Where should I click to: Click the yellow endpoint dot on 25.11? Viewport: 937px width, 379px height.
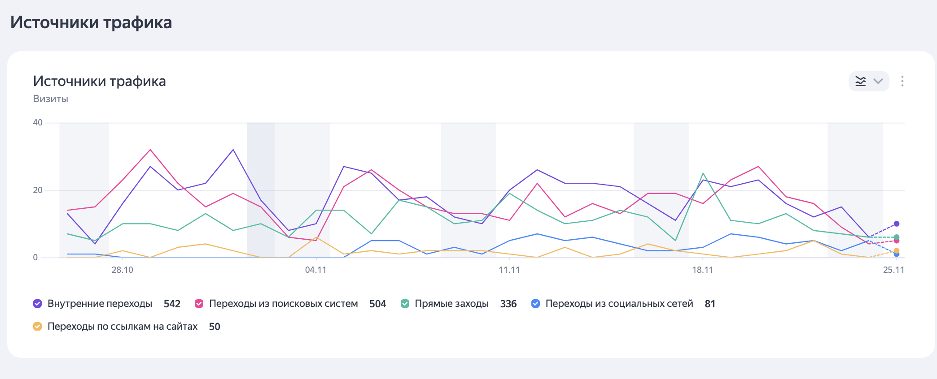[x=896, y=250]
